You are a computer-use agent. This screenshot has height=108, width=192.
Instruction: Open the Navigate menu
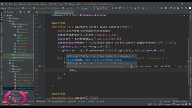tap(22, 4)
